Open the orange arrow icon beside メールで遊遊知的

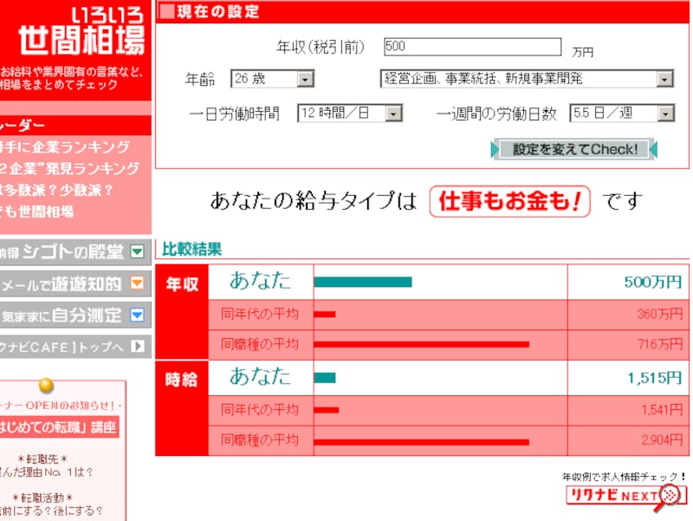coord(136,283)
